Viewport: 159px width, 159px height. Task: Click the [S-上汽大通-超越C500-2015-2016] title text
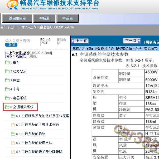pyautogui.click(x=28, y=53)
